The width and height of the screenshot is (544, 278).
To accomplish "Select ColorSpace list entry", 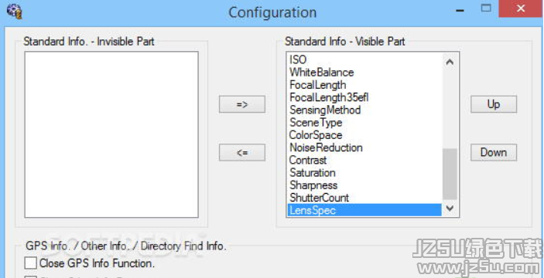I will [364, 135].
